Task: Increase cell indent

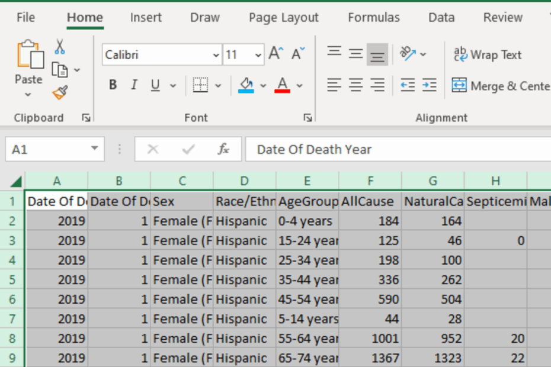Action: (430, 85)
